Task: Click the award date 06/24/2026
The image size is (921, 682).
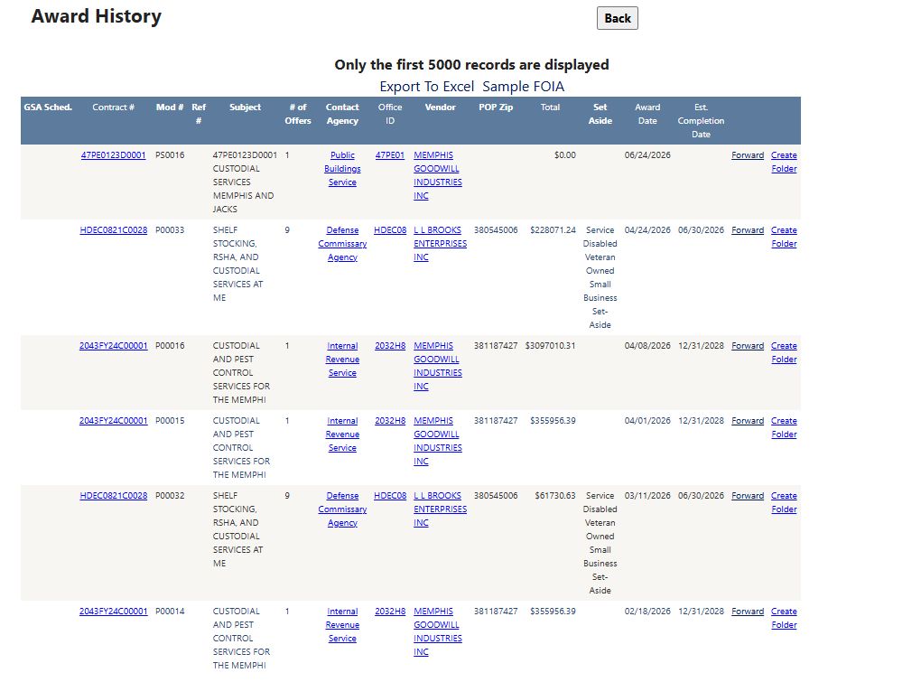Action: [647, 155]
